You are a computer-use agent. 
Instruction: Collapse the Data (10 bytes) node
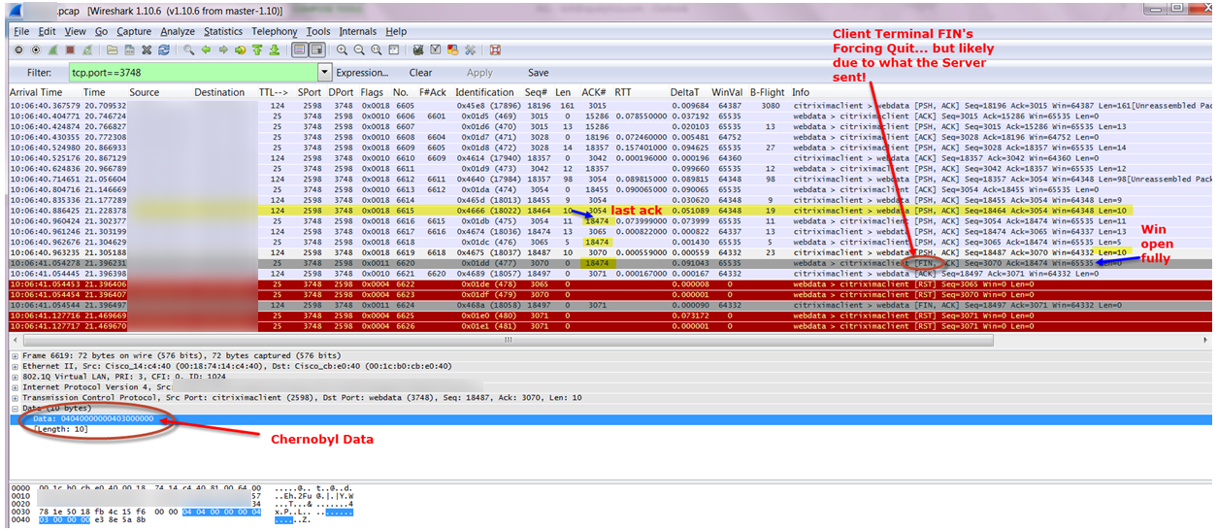[x=14, y=409]
